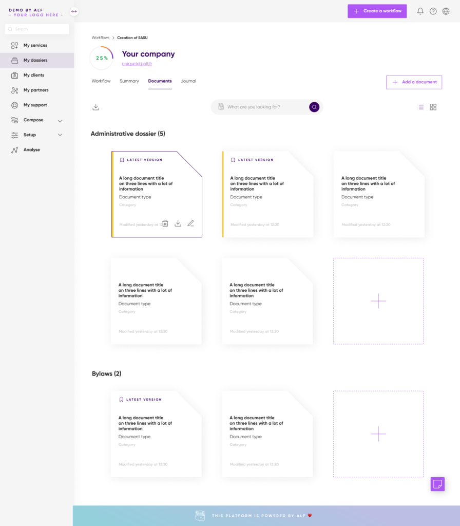Viewport: 460px width, 526px height.
Task: Click the Administrative dossier (5) heading
Action: (128, 134)
